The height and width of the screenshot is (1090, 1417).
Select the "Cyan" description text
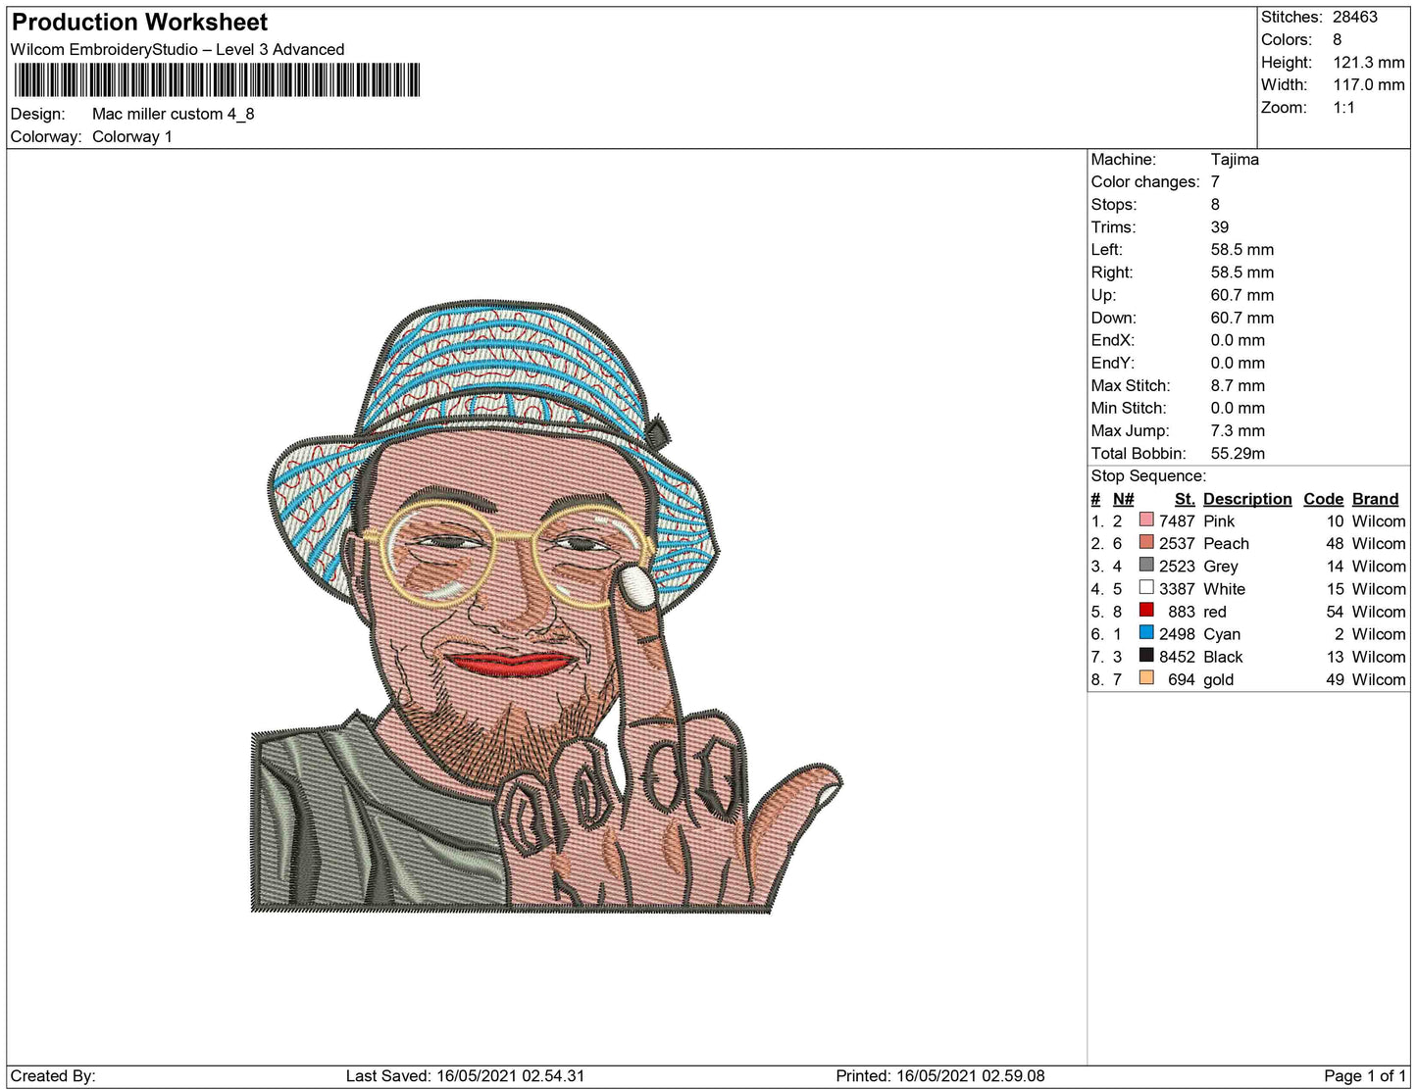pyautogui.click(x=1222, y=634)
